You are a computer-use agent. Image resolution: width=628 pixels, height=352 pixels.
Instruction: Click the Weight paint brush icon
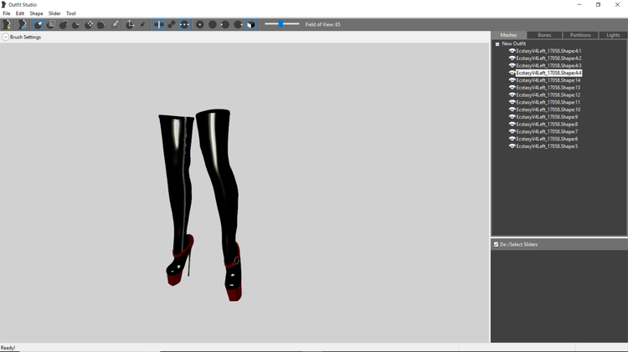pos(115,24)
